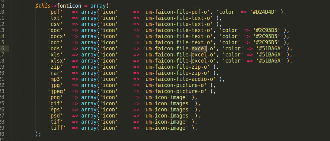Screen dimensions: 330x141
Task: Click 'um-icon-image' on the 'png' line
Action: (x=165, y=97)
